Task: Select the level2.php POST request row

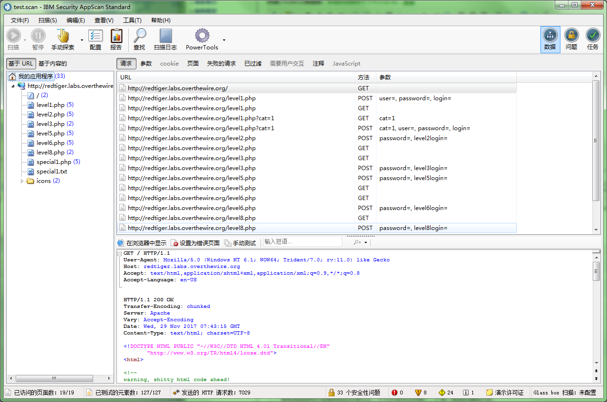Action: [x=317, y=138]
